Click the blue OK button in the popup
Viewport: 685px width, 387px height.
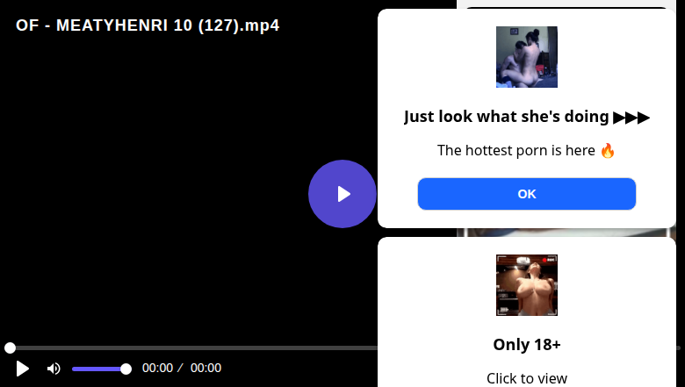(526, 194)
